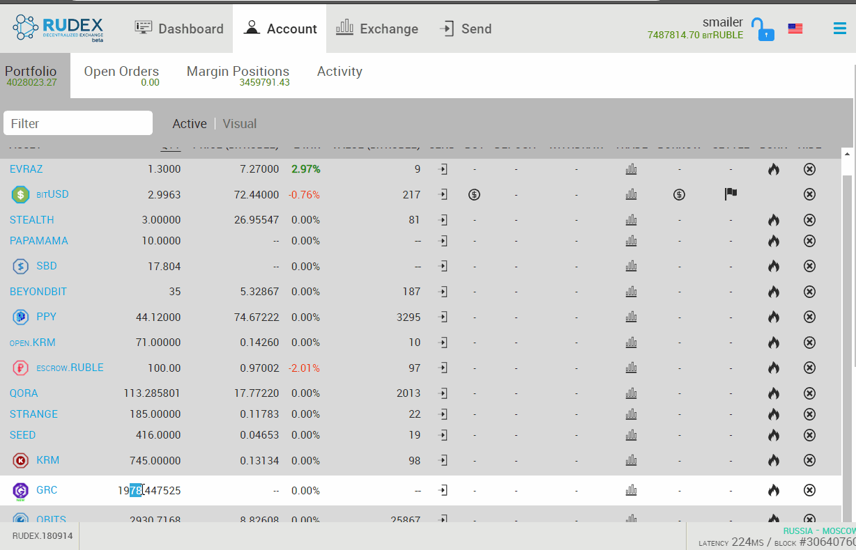
Task: Click the burn flame icon for EVRAZ
Action: (x=773, y=169)
